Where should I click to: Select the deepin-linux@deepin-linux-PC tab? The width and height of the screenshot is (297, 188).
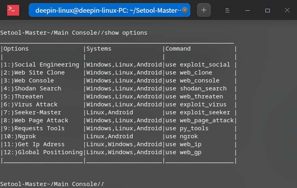[x=106, y=10]
